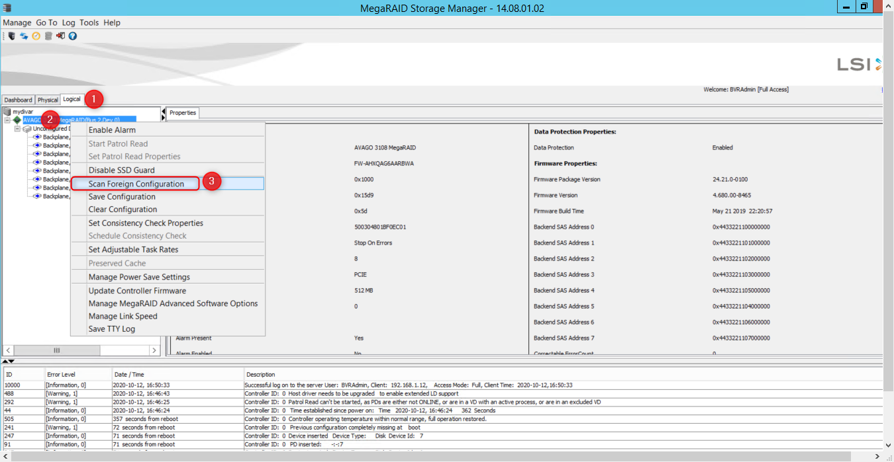
Task: Click the orange clock toolbar icon
Action: [x=36, y=36]
